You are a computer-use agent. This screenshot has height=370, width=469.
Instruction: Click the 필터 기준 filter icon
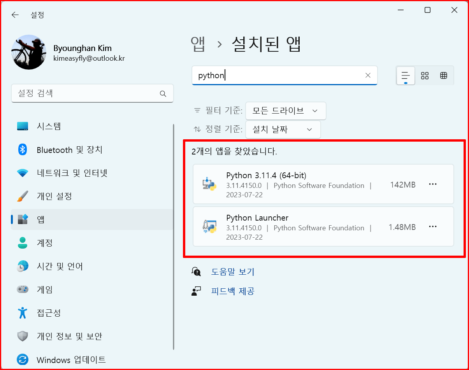[x=197, y=110]
